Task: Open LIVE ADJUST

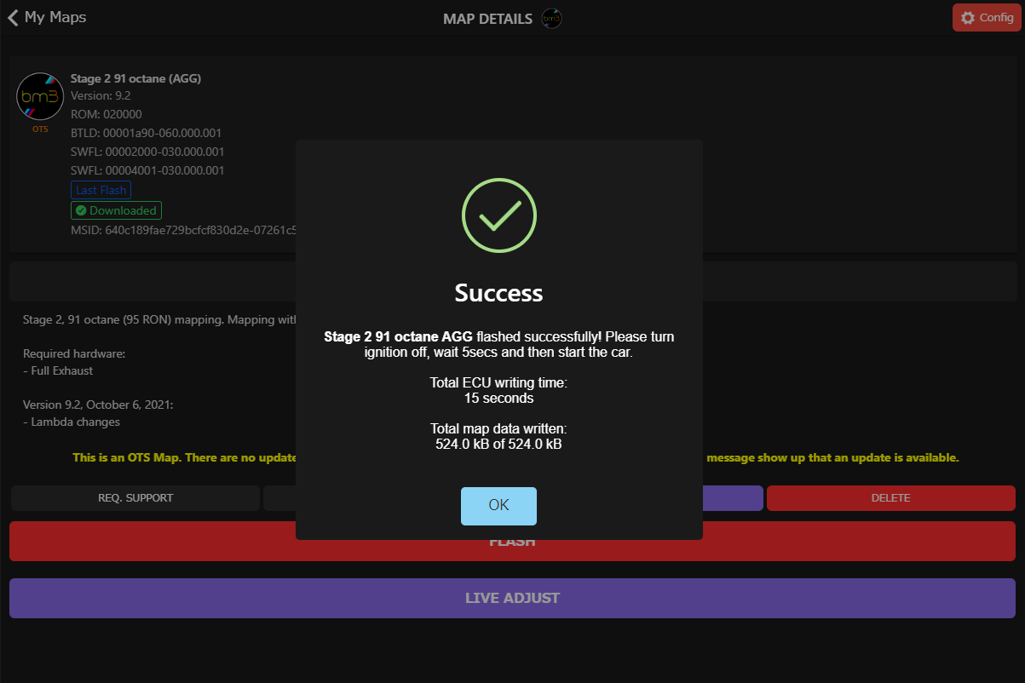Action: pos(512,598)
